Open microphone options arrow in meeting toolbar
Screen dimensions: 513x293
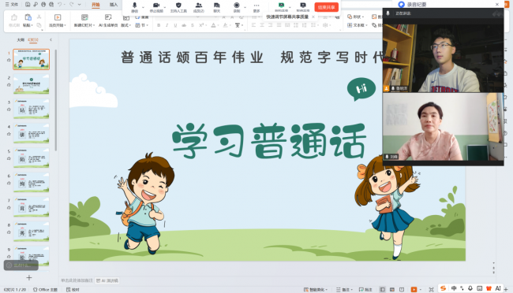tap(143, 7)
